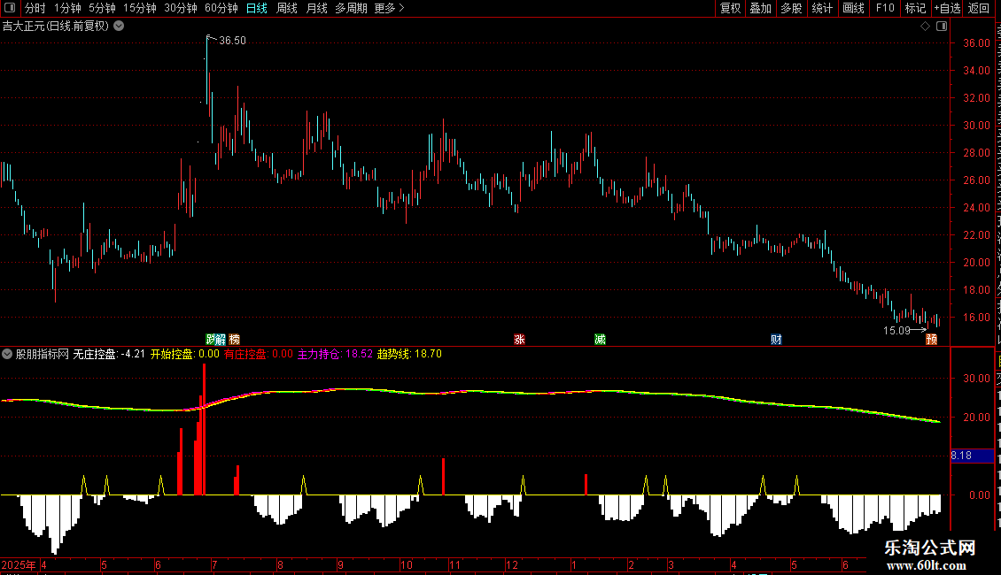1001x575 pixels.
Task: Open the 解 event marker
Action: point(221,339)
